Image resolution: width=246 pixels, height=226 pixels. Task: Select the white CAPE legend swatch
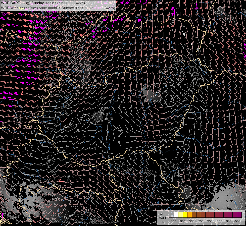176,215
